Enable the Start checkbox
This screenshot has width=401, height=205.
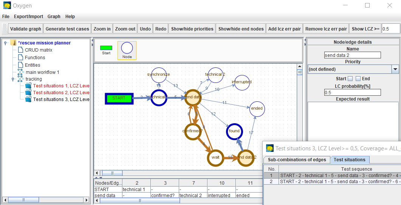click(x=350, y=79)
